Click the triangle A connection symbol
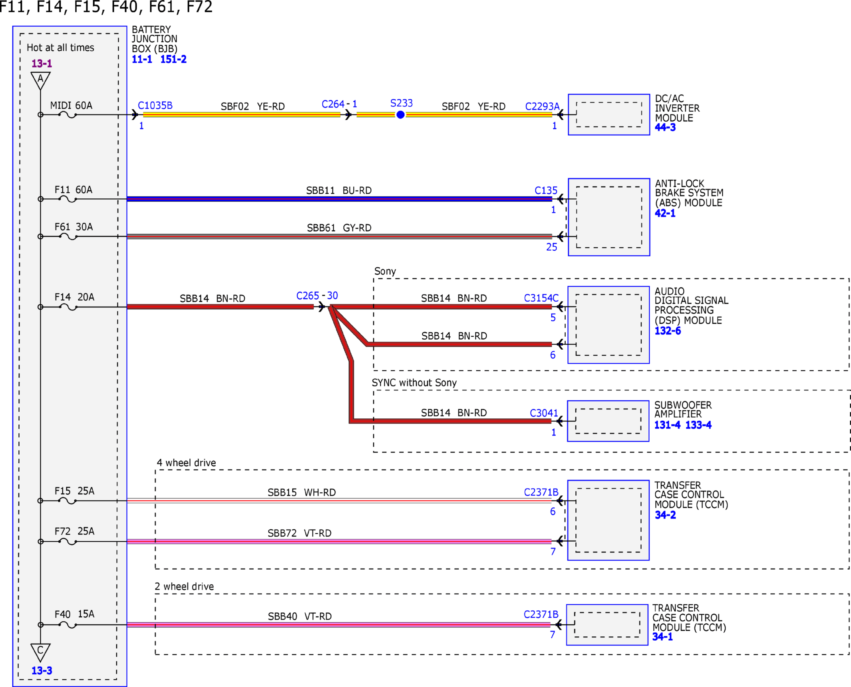Viewport: 851px width, 687px height. (x=40, y=81)
